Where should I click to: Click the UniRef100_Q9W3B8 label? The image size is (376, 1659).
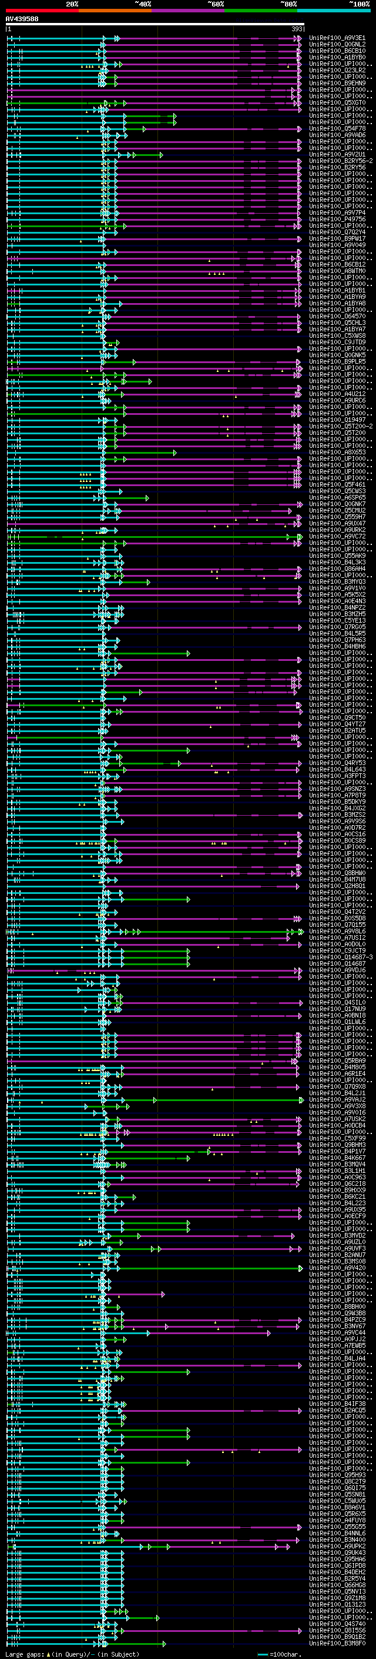pos(337,1313)
